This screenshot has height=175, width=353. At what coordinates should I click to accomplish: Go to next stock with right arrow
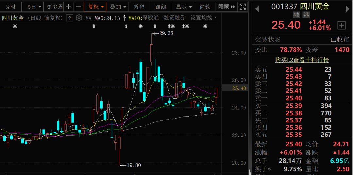coord(347,9)
